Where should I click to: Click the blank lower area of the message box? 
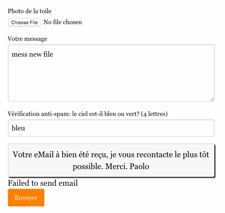tap(111, 82)
